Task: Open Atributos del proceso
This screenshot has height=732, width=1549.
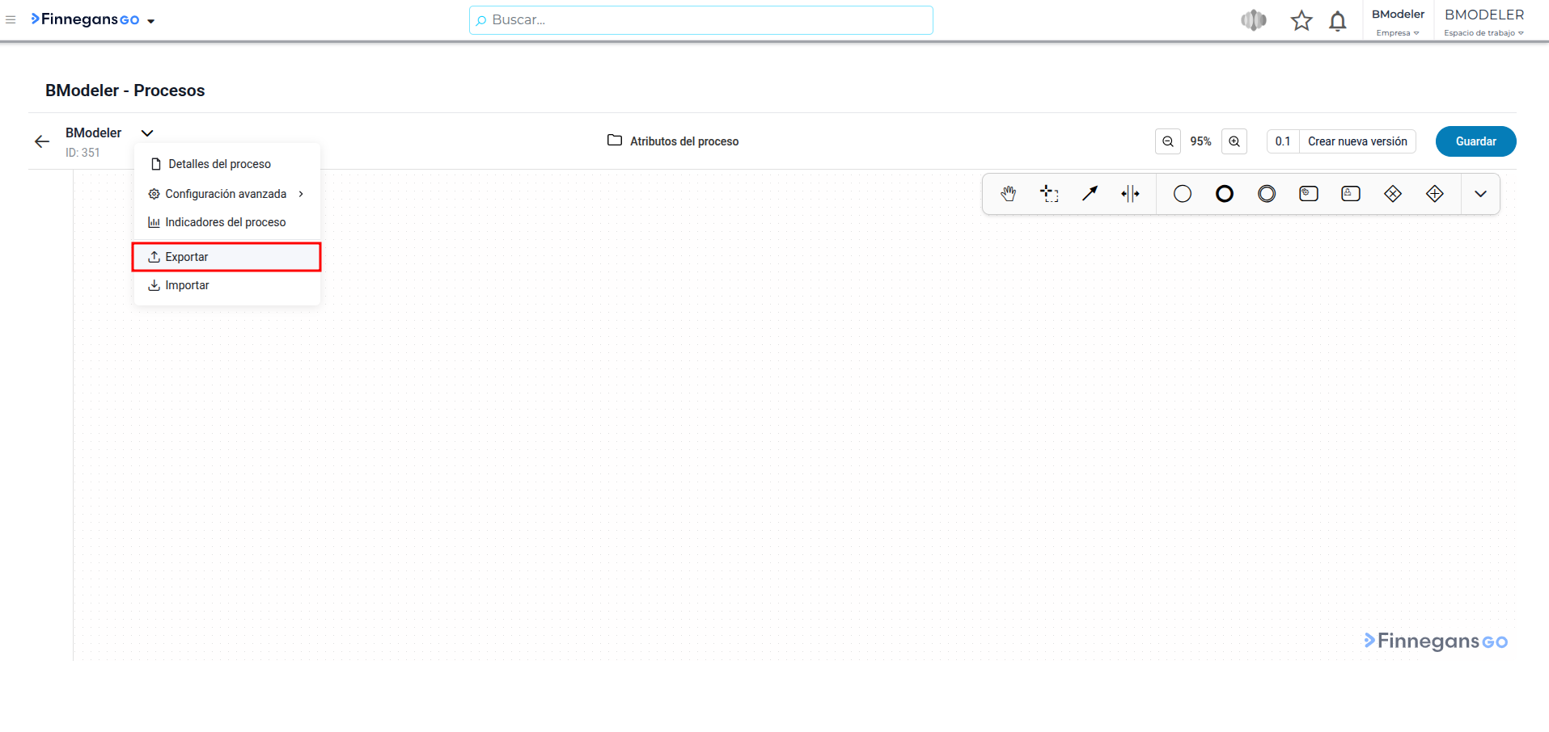Action: tap(673, 141)
